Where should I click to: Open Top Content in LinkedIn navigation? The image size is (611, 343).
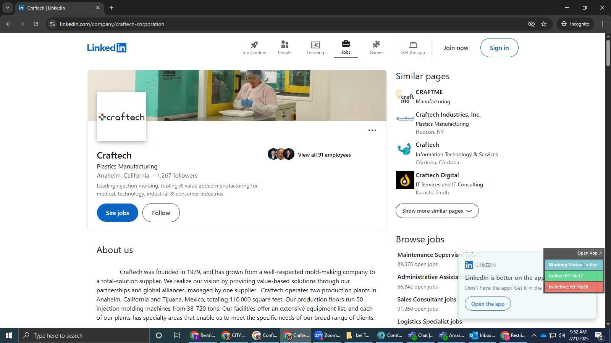click(x=254, y=48)
